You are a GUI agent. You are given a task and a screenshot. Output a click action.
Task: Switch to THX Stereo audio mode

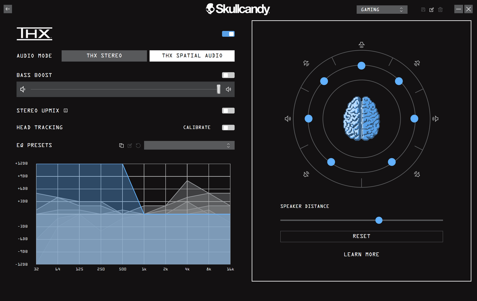[104, 56]
